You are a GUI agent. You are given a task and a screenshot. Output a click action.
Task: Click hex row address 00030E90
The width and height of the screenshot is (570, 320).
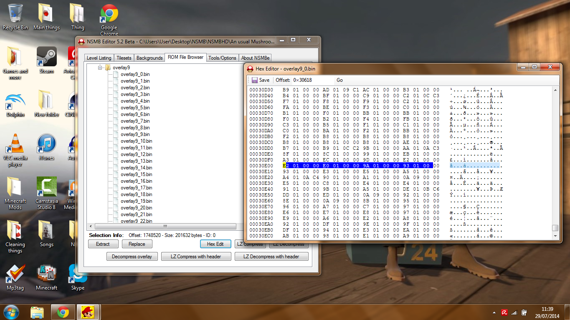click(x=261, y=218)
